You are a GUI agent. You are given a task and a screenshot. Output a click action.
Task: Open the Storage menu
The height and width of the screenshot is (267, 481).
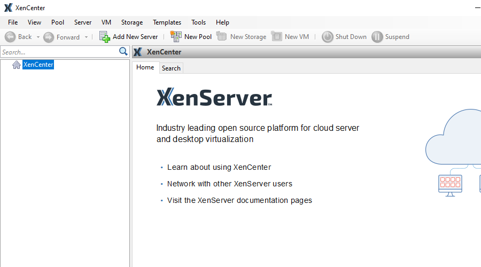[x=132, y=22]
